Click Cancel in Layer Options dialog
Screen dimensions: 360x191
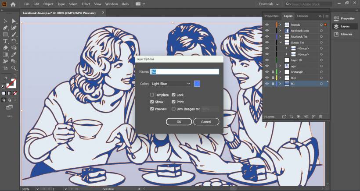pyautogui.click(x=206, y=122)
